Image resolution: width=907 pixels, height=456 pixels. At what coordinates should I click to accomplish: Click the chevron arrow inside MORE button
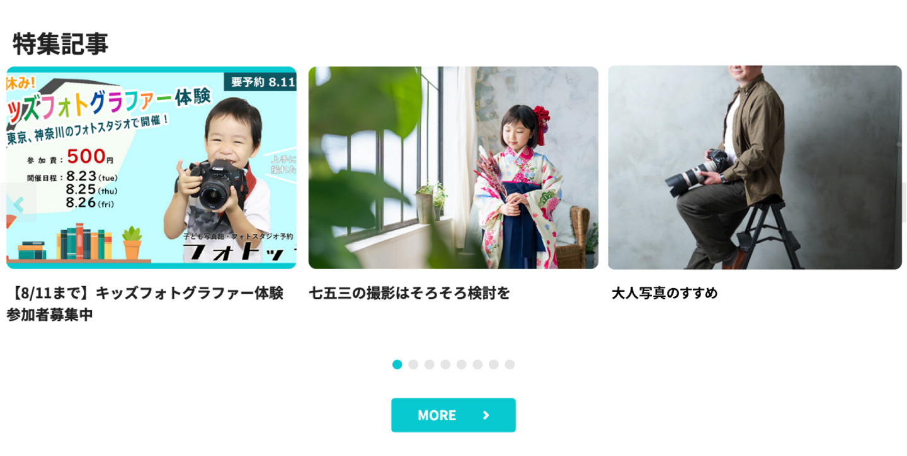(x=486, y=415)
